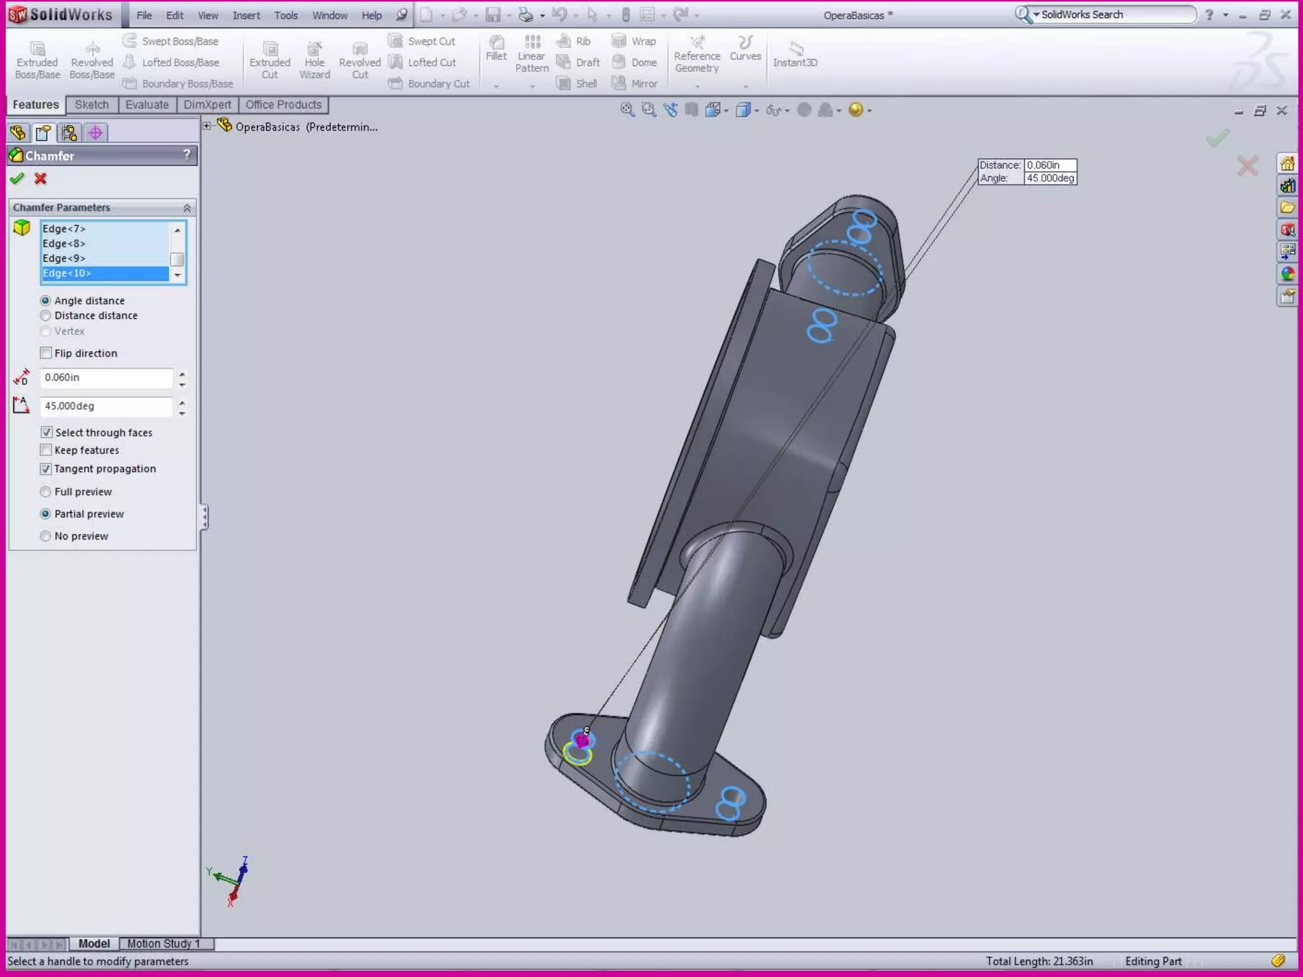Click the chamfer distance input field
Image resolution: width=1303 pixels, height=977 pixels.
(x=106, y=378)
